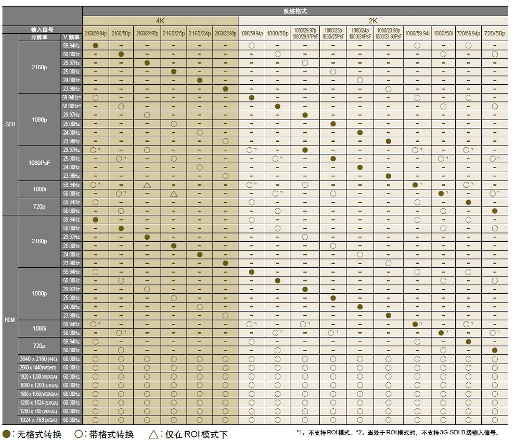Click the filled circle in SDI 1080PsF 23.98Hz row
This screenshot has width=515, height=440.
pos(388,176)
